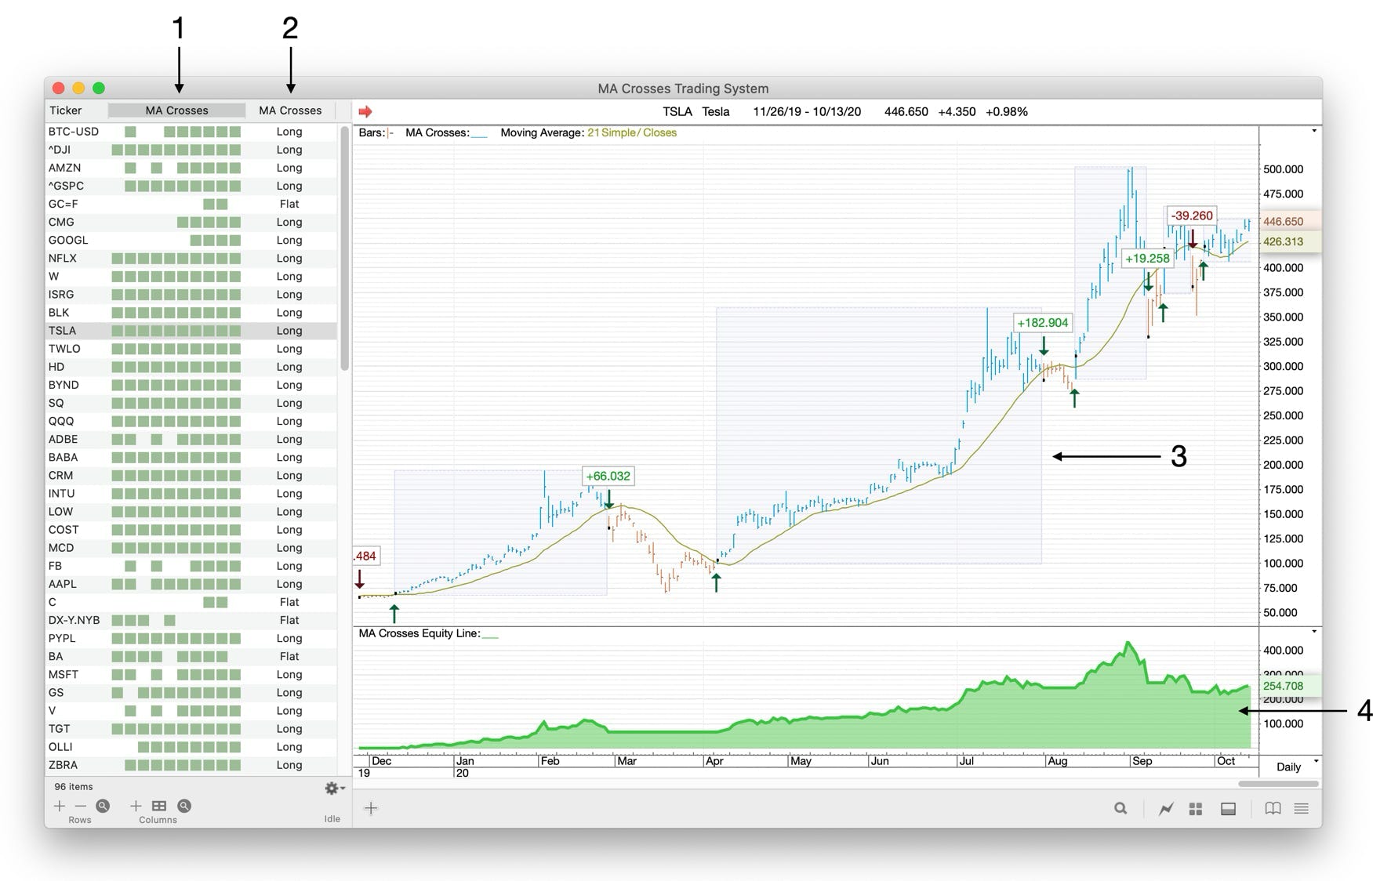This screenshot has width=1391, height=881.
Task: Click the list view icon at bottom right
Action: (x=1302, y=807)
